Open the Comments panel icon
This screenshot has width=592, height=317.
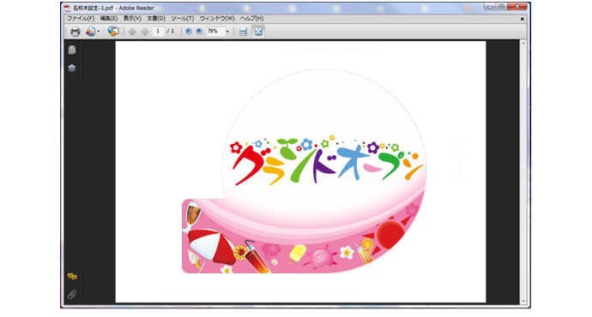point(72,277)
